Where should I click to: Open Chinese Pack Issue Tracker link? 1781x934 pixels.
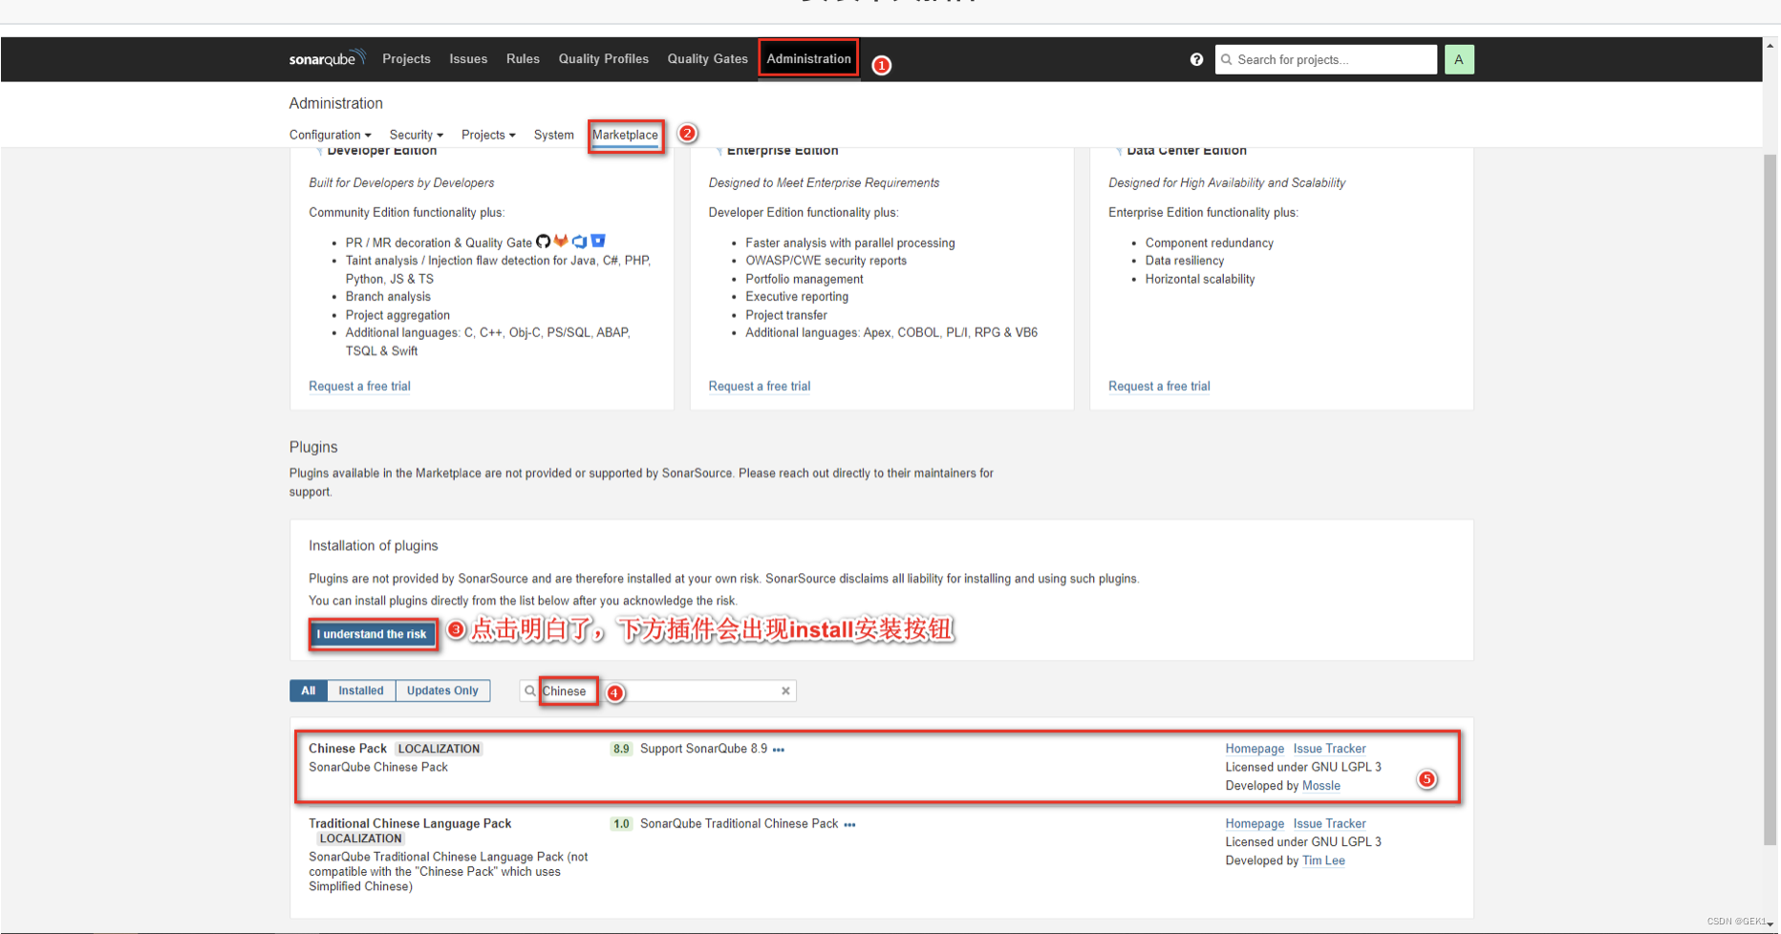[1329, 749]
